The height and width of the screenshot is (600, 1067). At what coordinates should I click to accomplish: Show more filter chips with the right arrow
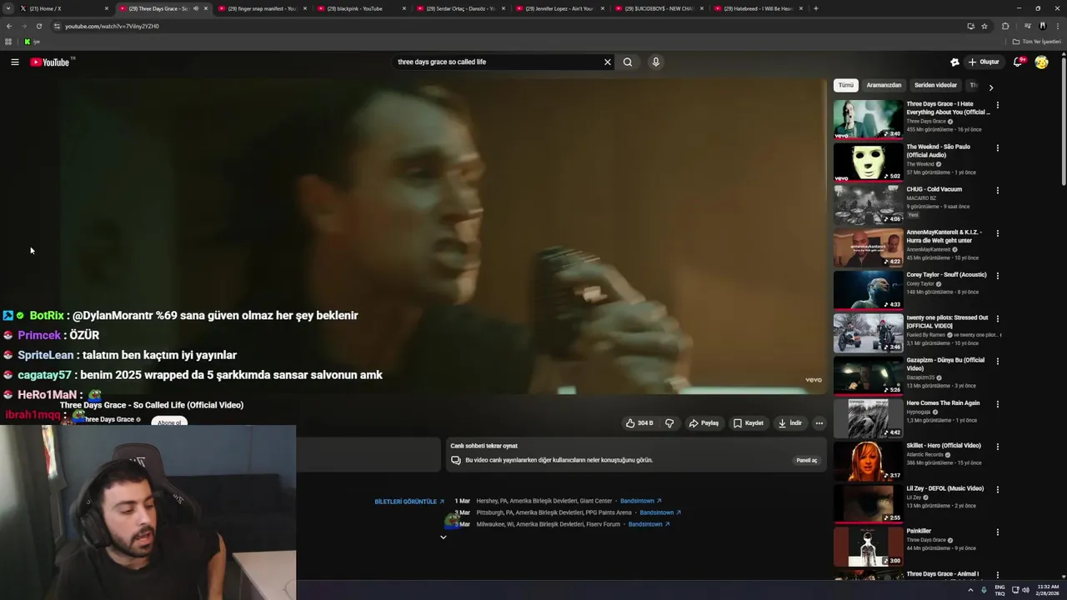pos(991,87)
